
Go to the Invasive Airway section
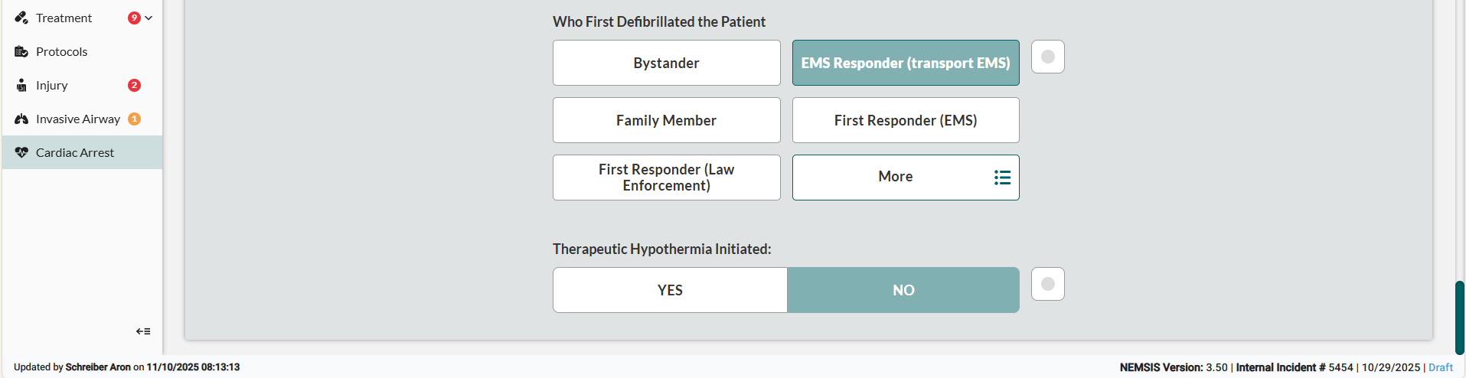coord(77,119)
